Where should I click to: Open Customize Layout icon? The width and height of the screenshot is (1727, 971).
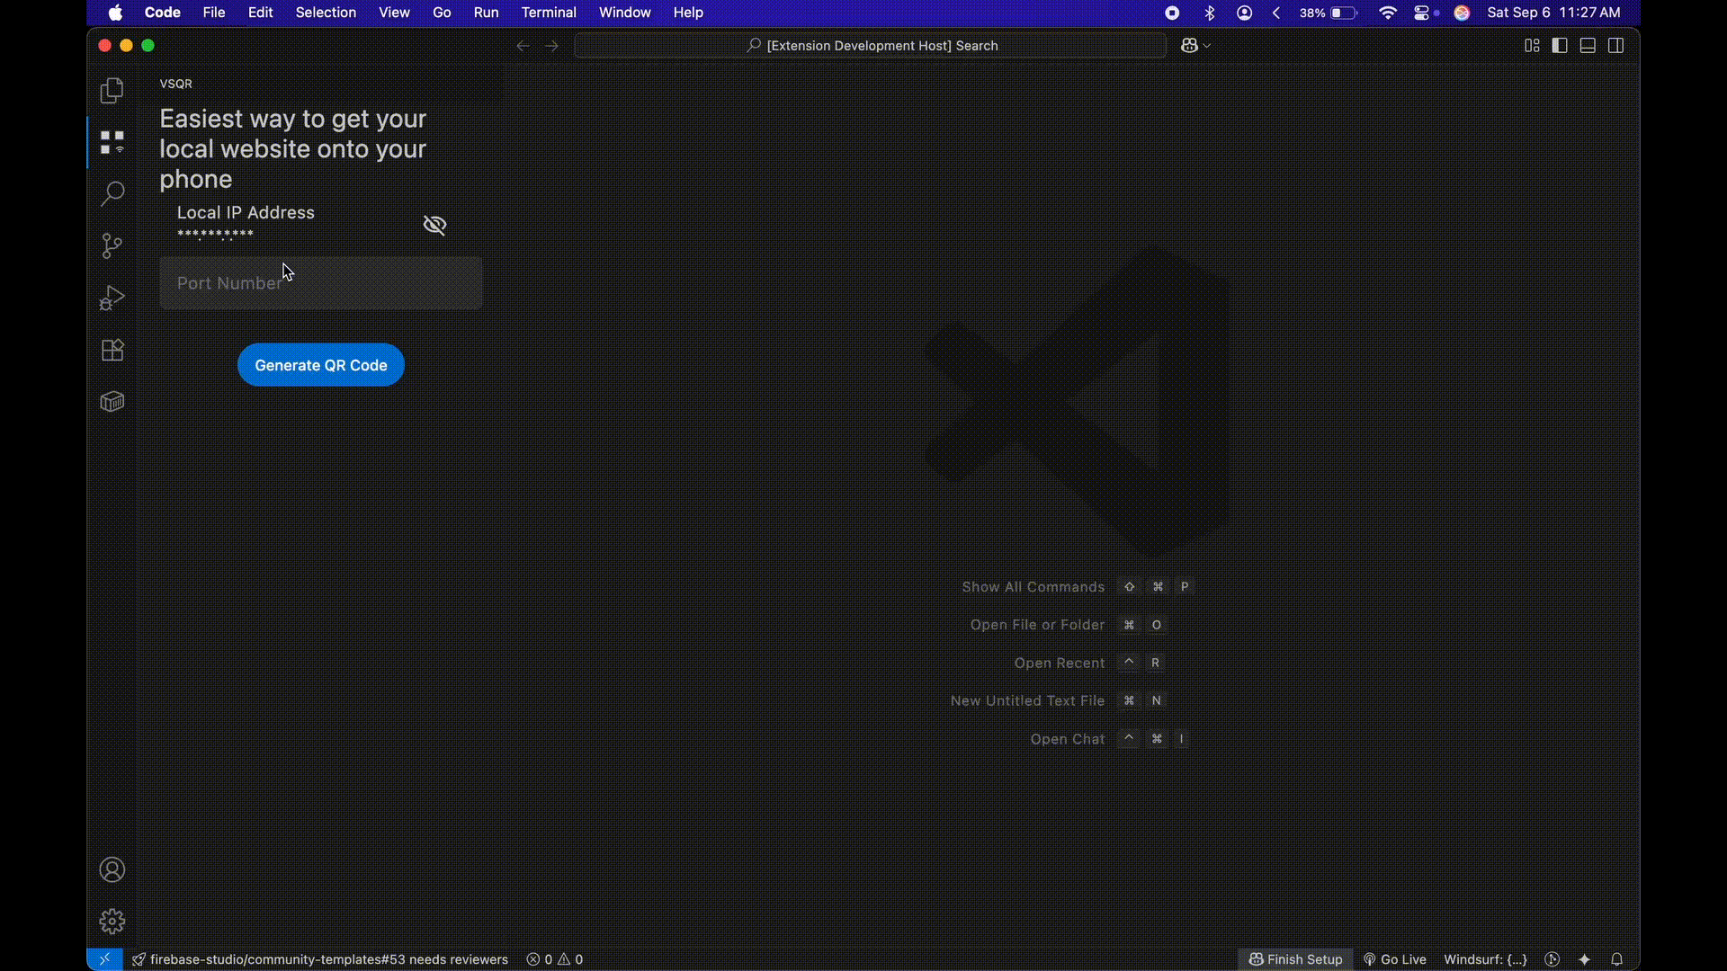point(1532,46)
